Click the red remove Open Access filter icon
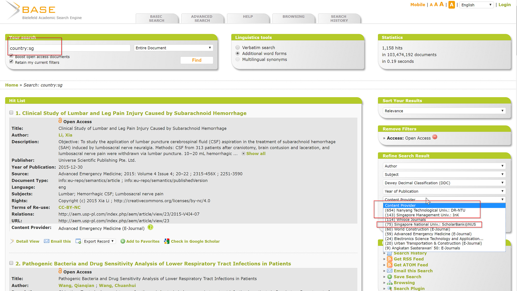This screenshot has width=517, height=291. (435, 137)
